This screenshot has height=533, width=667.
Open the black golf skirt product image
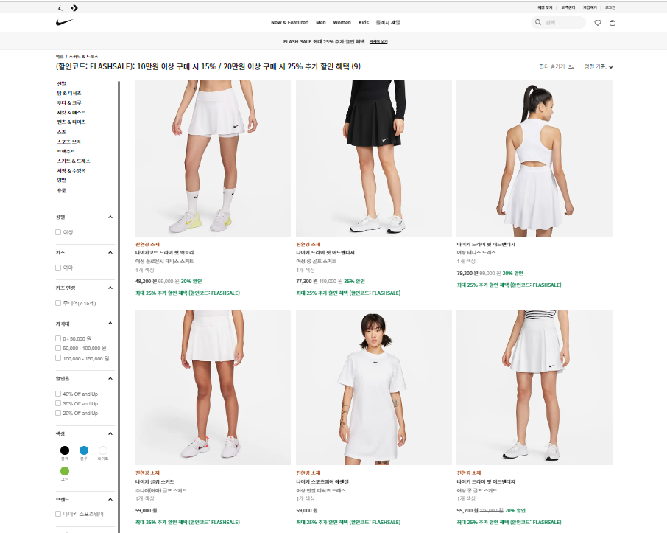click(374, 158)
